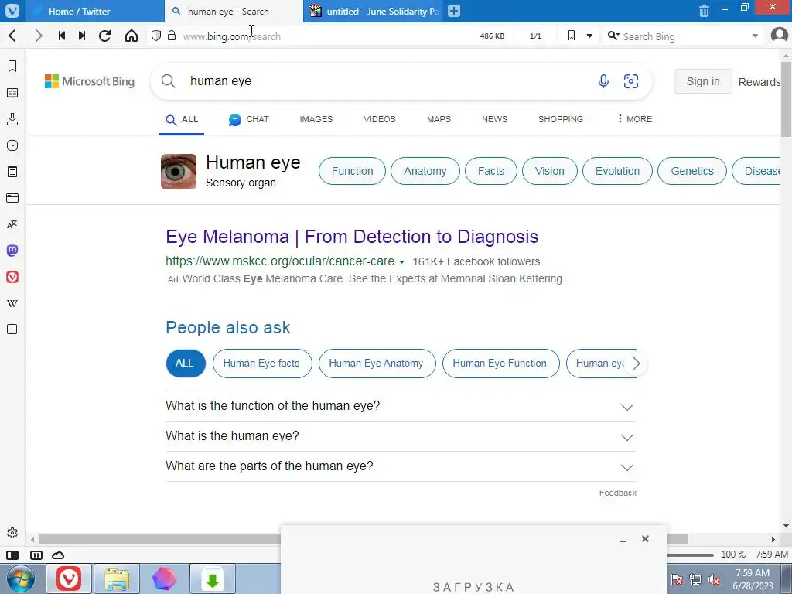Select the SHOPPING search tab
Image resolution: width=792 pixels, height=594 pixels.
[x=561, y=119]
